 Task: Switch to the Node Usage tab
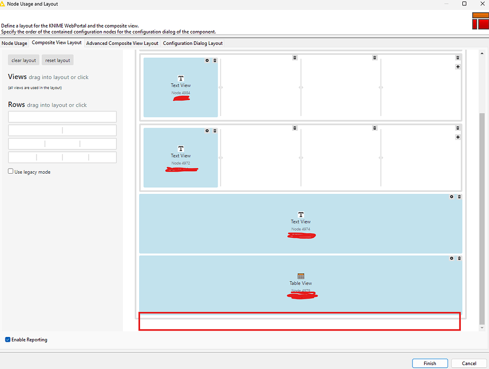14,43
